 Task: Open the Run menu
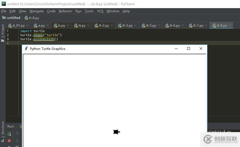tap(78, 11)
